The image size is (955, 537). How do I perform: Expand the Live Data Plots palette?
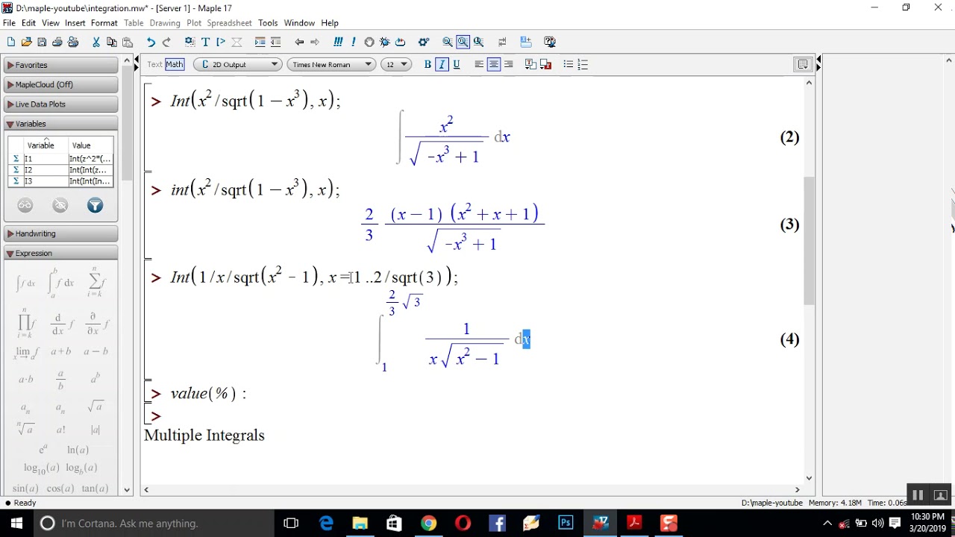tap(60, 104)
